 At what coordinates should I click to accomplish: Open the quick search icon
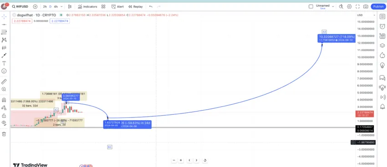tap(341, 7)
